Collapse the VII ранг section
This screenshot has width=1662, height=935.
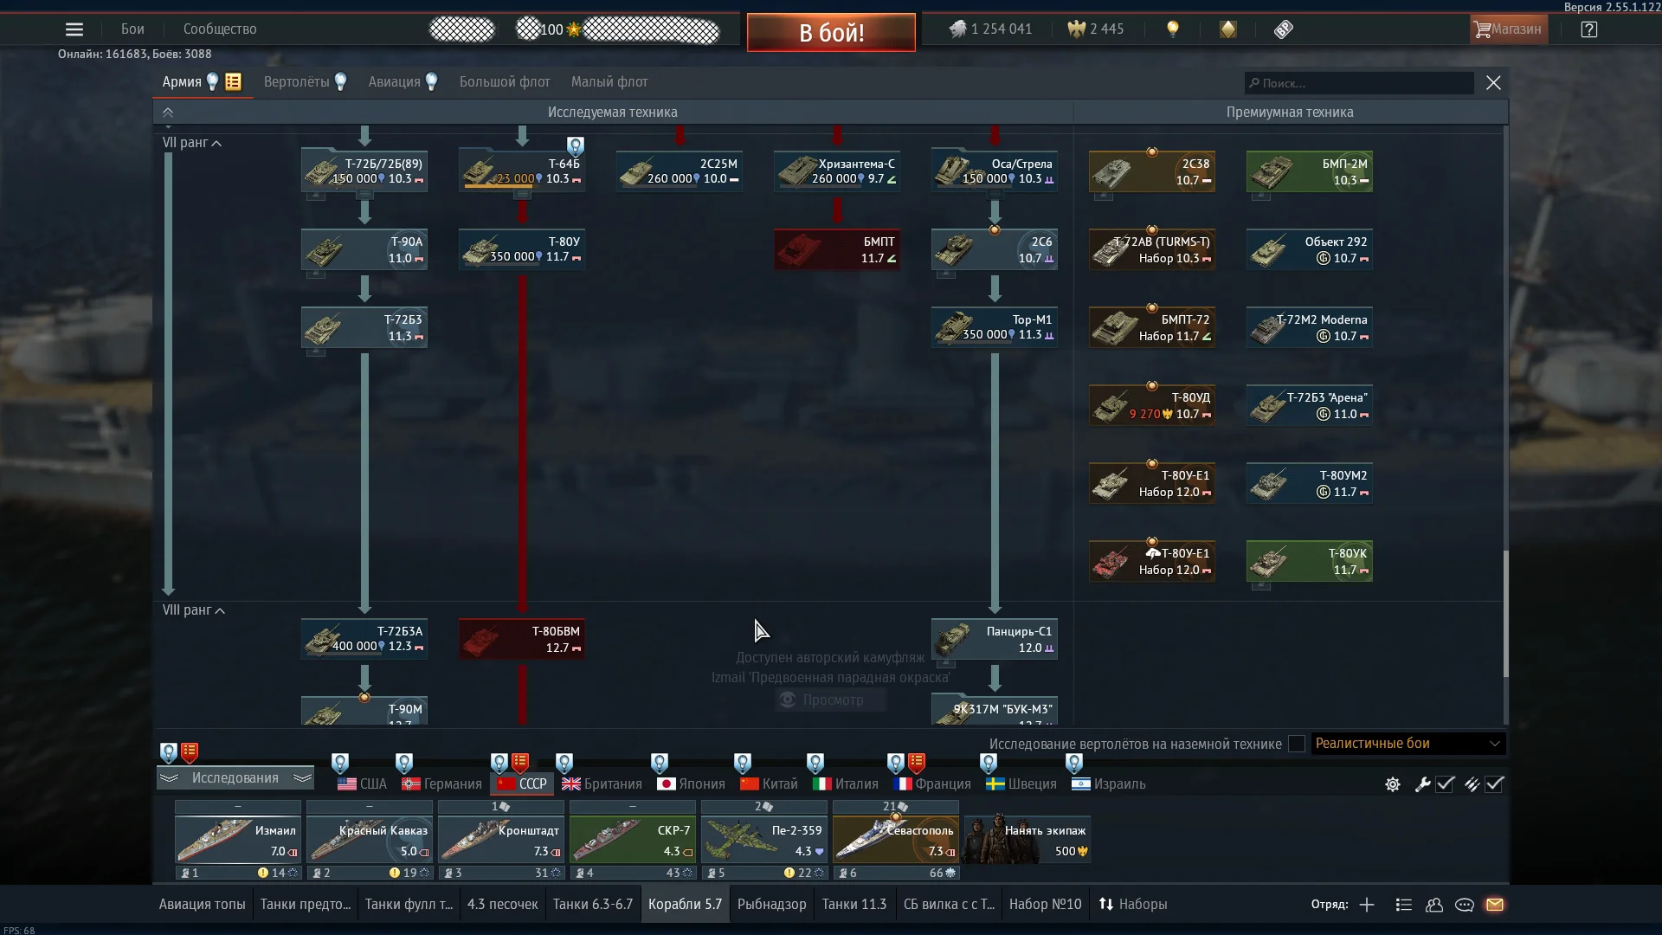pyautogui.click(x=192, y=143)
